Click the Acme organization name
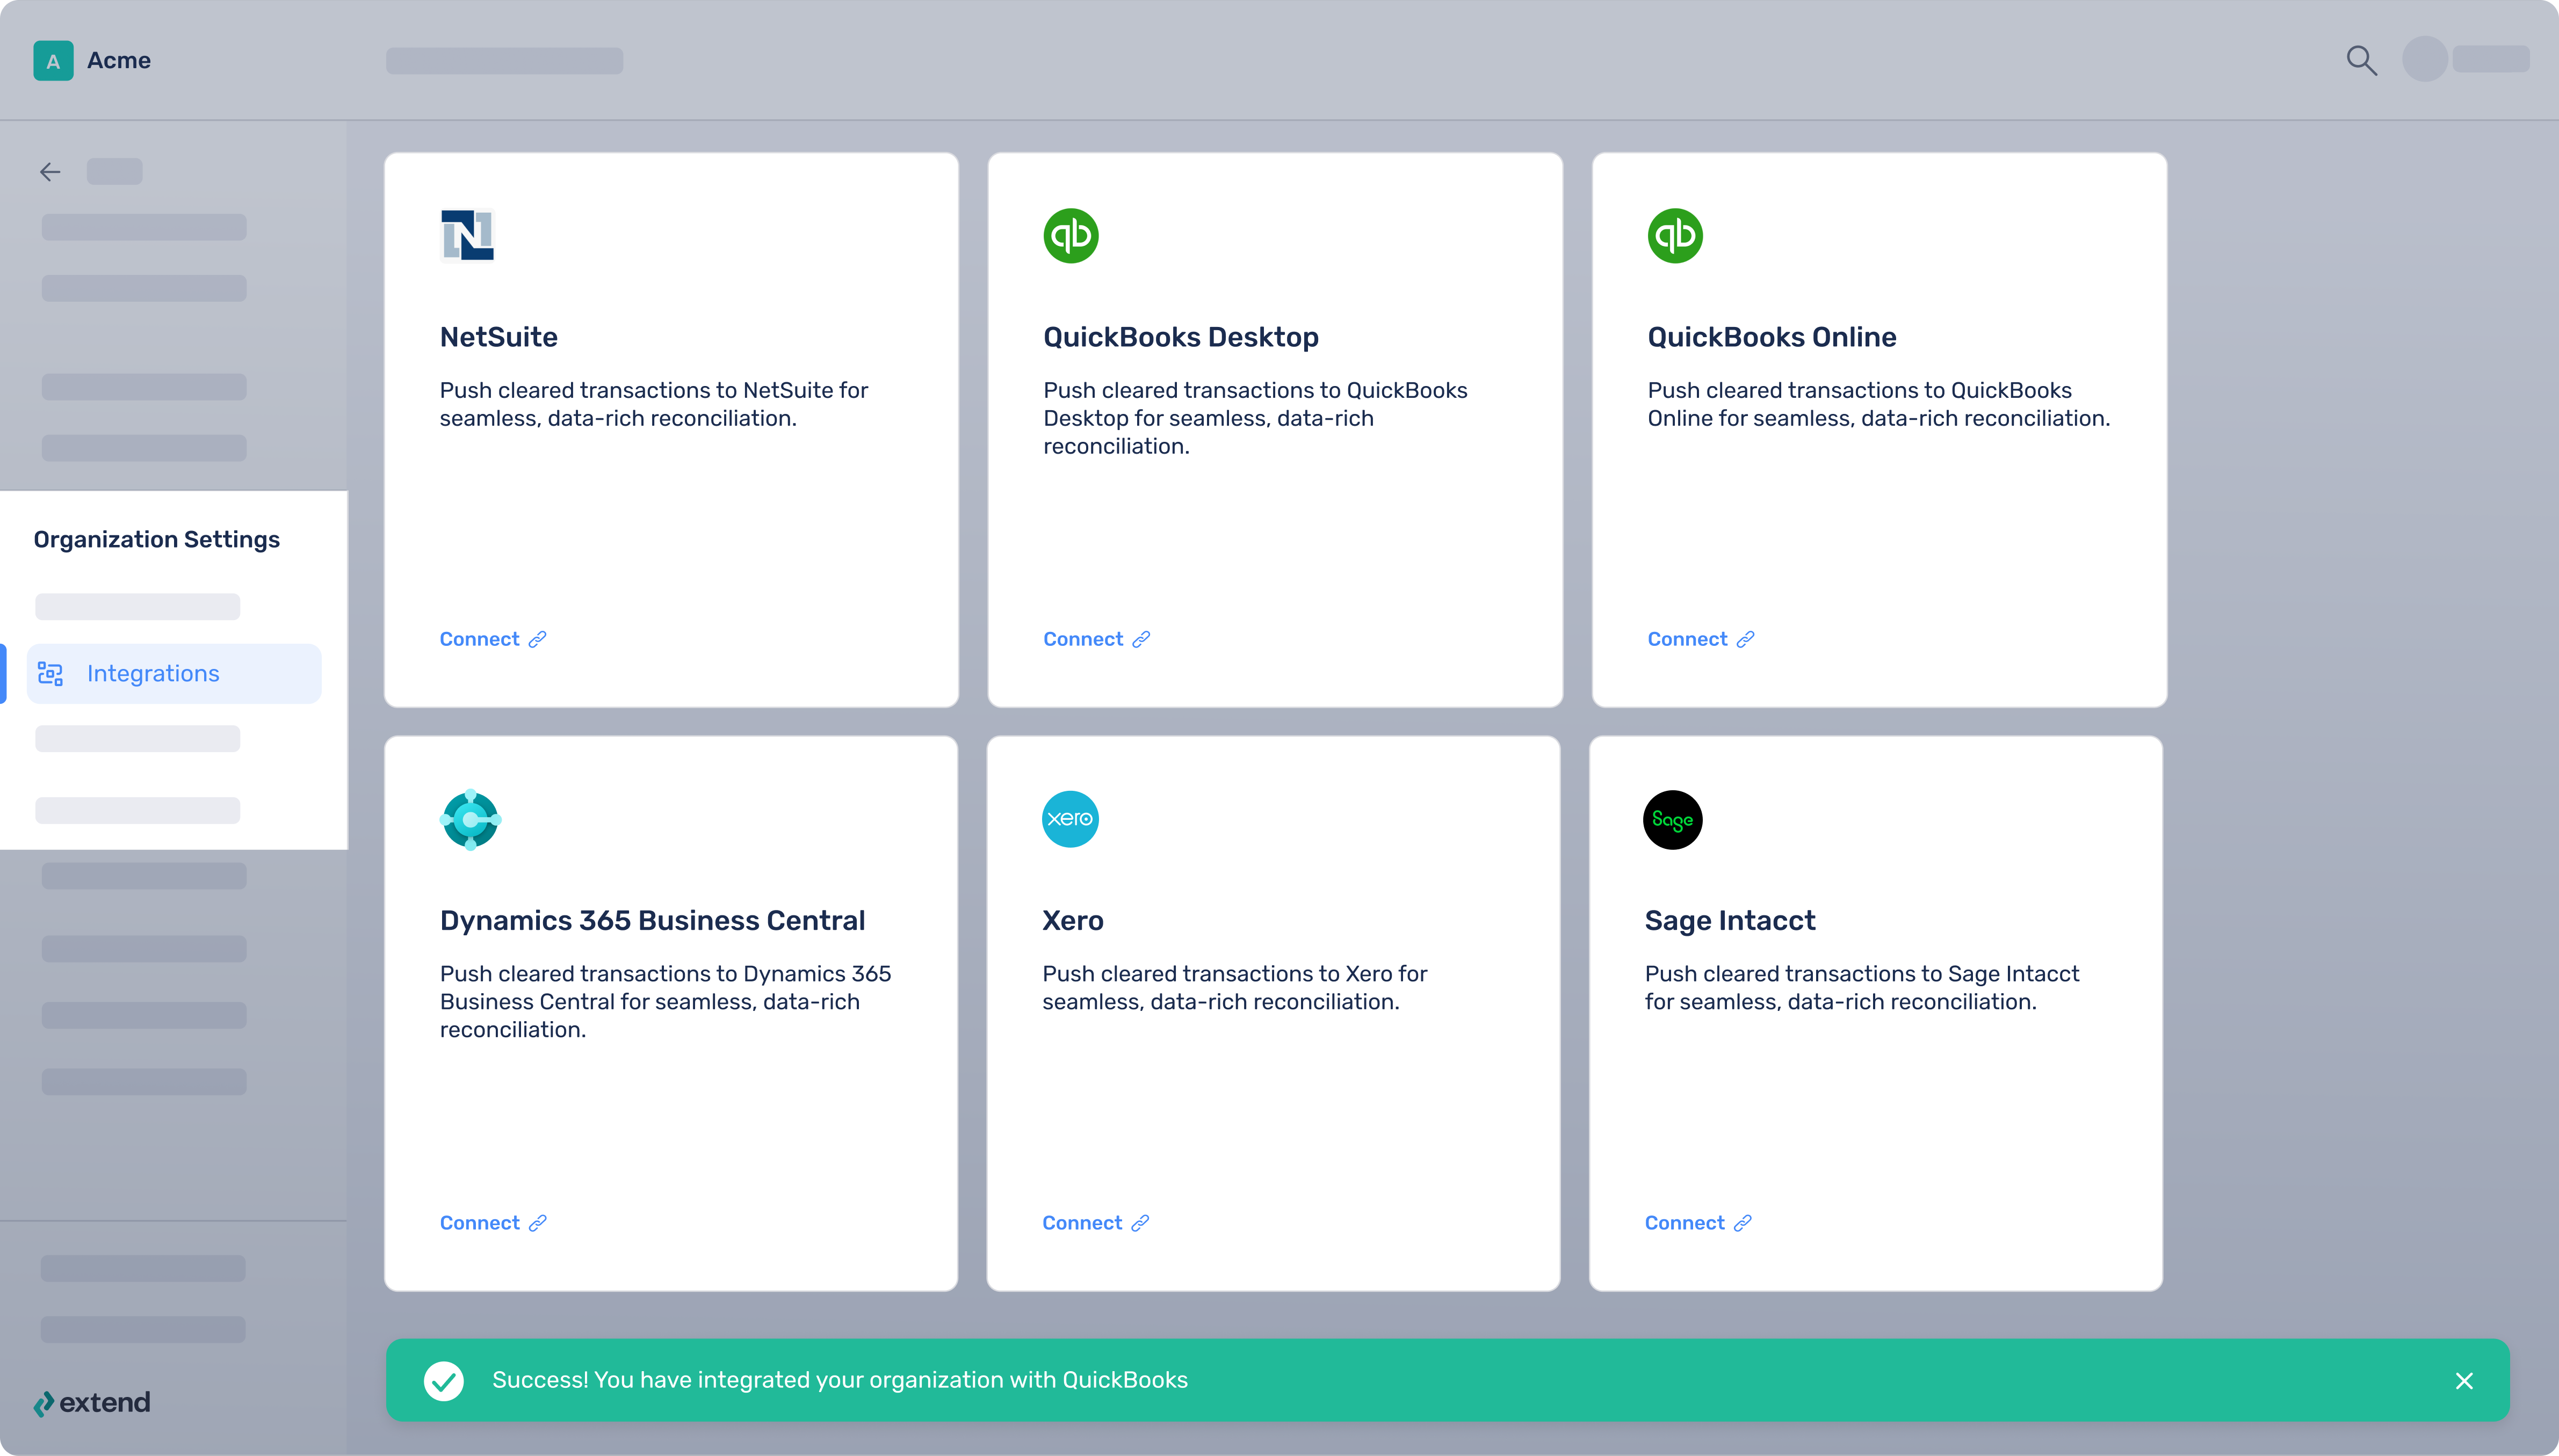 119,60
